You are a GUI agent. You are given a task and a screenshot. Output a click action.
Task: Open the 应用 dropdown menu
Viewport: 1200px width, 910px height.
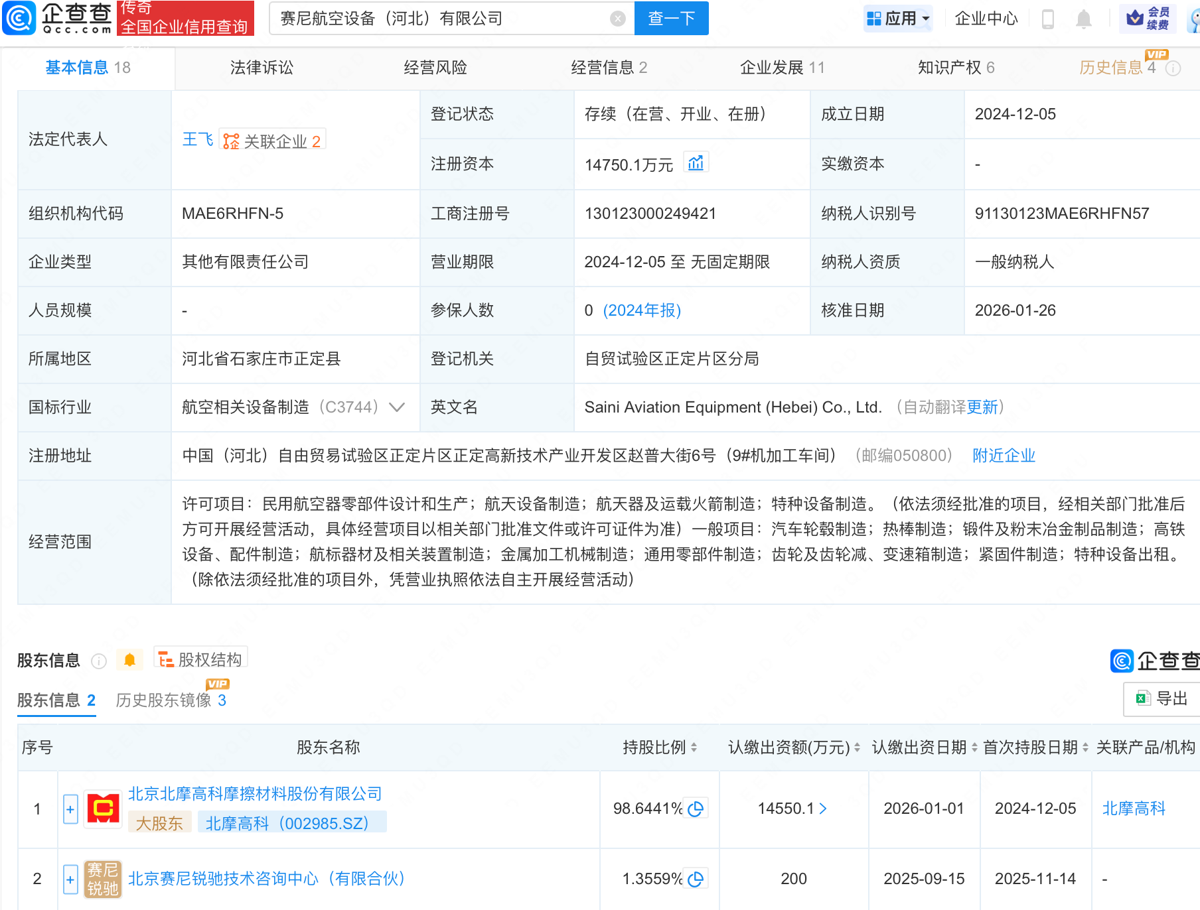tap(899, 19)
